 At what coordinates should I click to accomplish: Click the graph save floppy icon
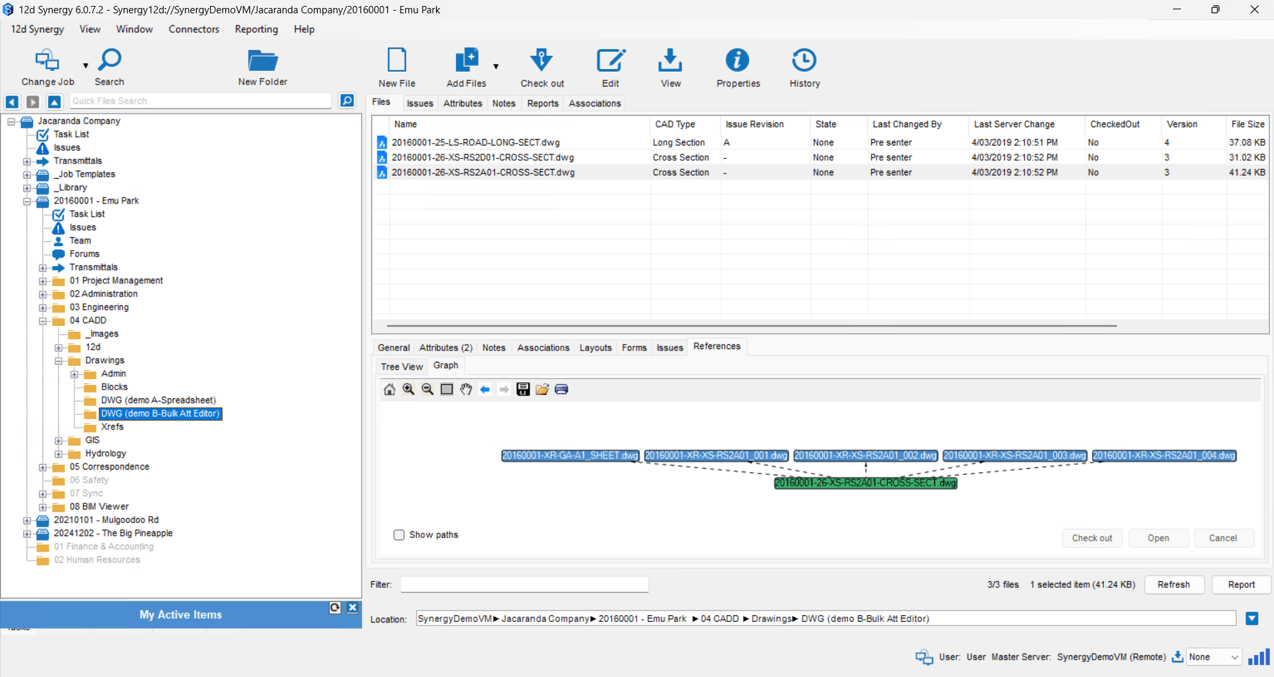coord(523,390)
